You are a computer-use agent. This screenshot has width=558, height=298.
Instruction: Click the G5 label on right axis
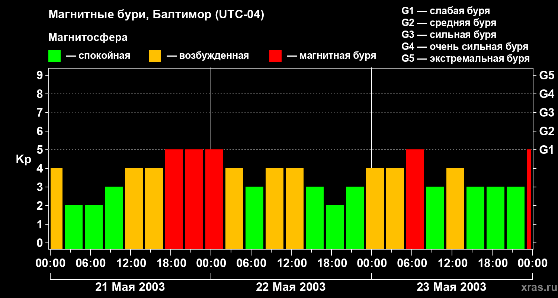click(x=546, y=75)
